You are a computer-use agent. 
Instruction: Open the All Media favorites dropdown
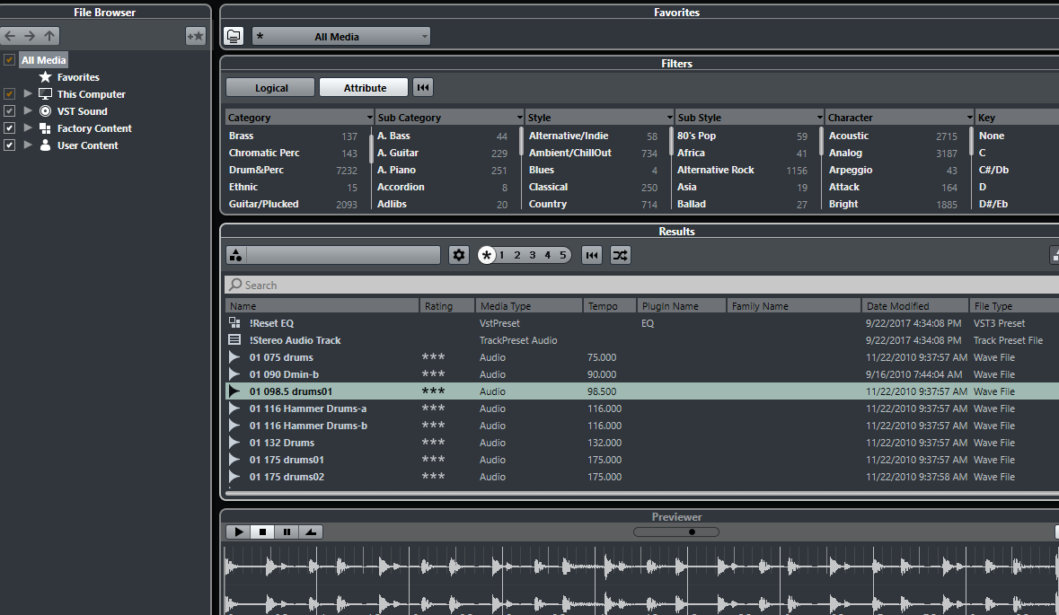point(340,36)
